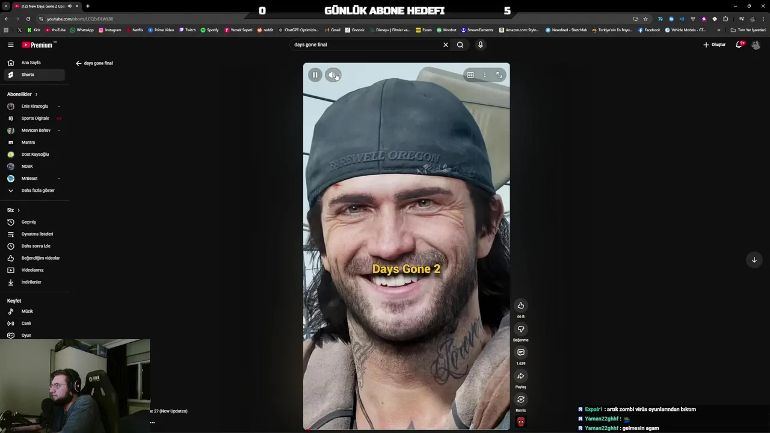Viewport: 770px width, 433px height.
Task: Expand Daha fazla göster subscriptions list
Action: point(33,191)
